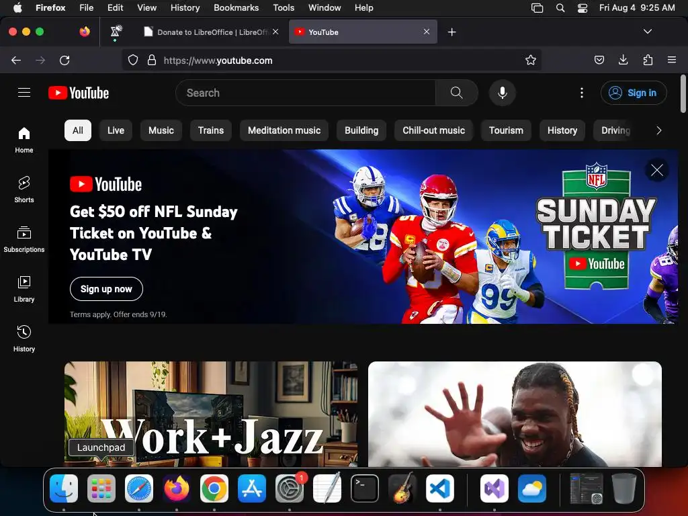Show site security lock info
Viewport: 688px width, 516px height.
click(x=152, y=60)
